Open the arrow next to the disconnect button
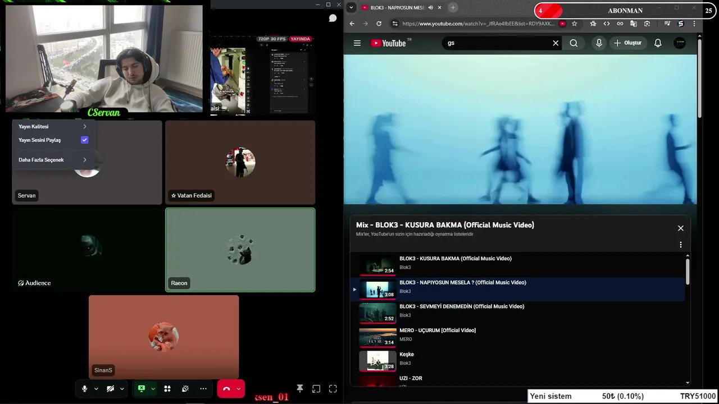719x404 pixels. pyautogui.click(x=239, y=389)
